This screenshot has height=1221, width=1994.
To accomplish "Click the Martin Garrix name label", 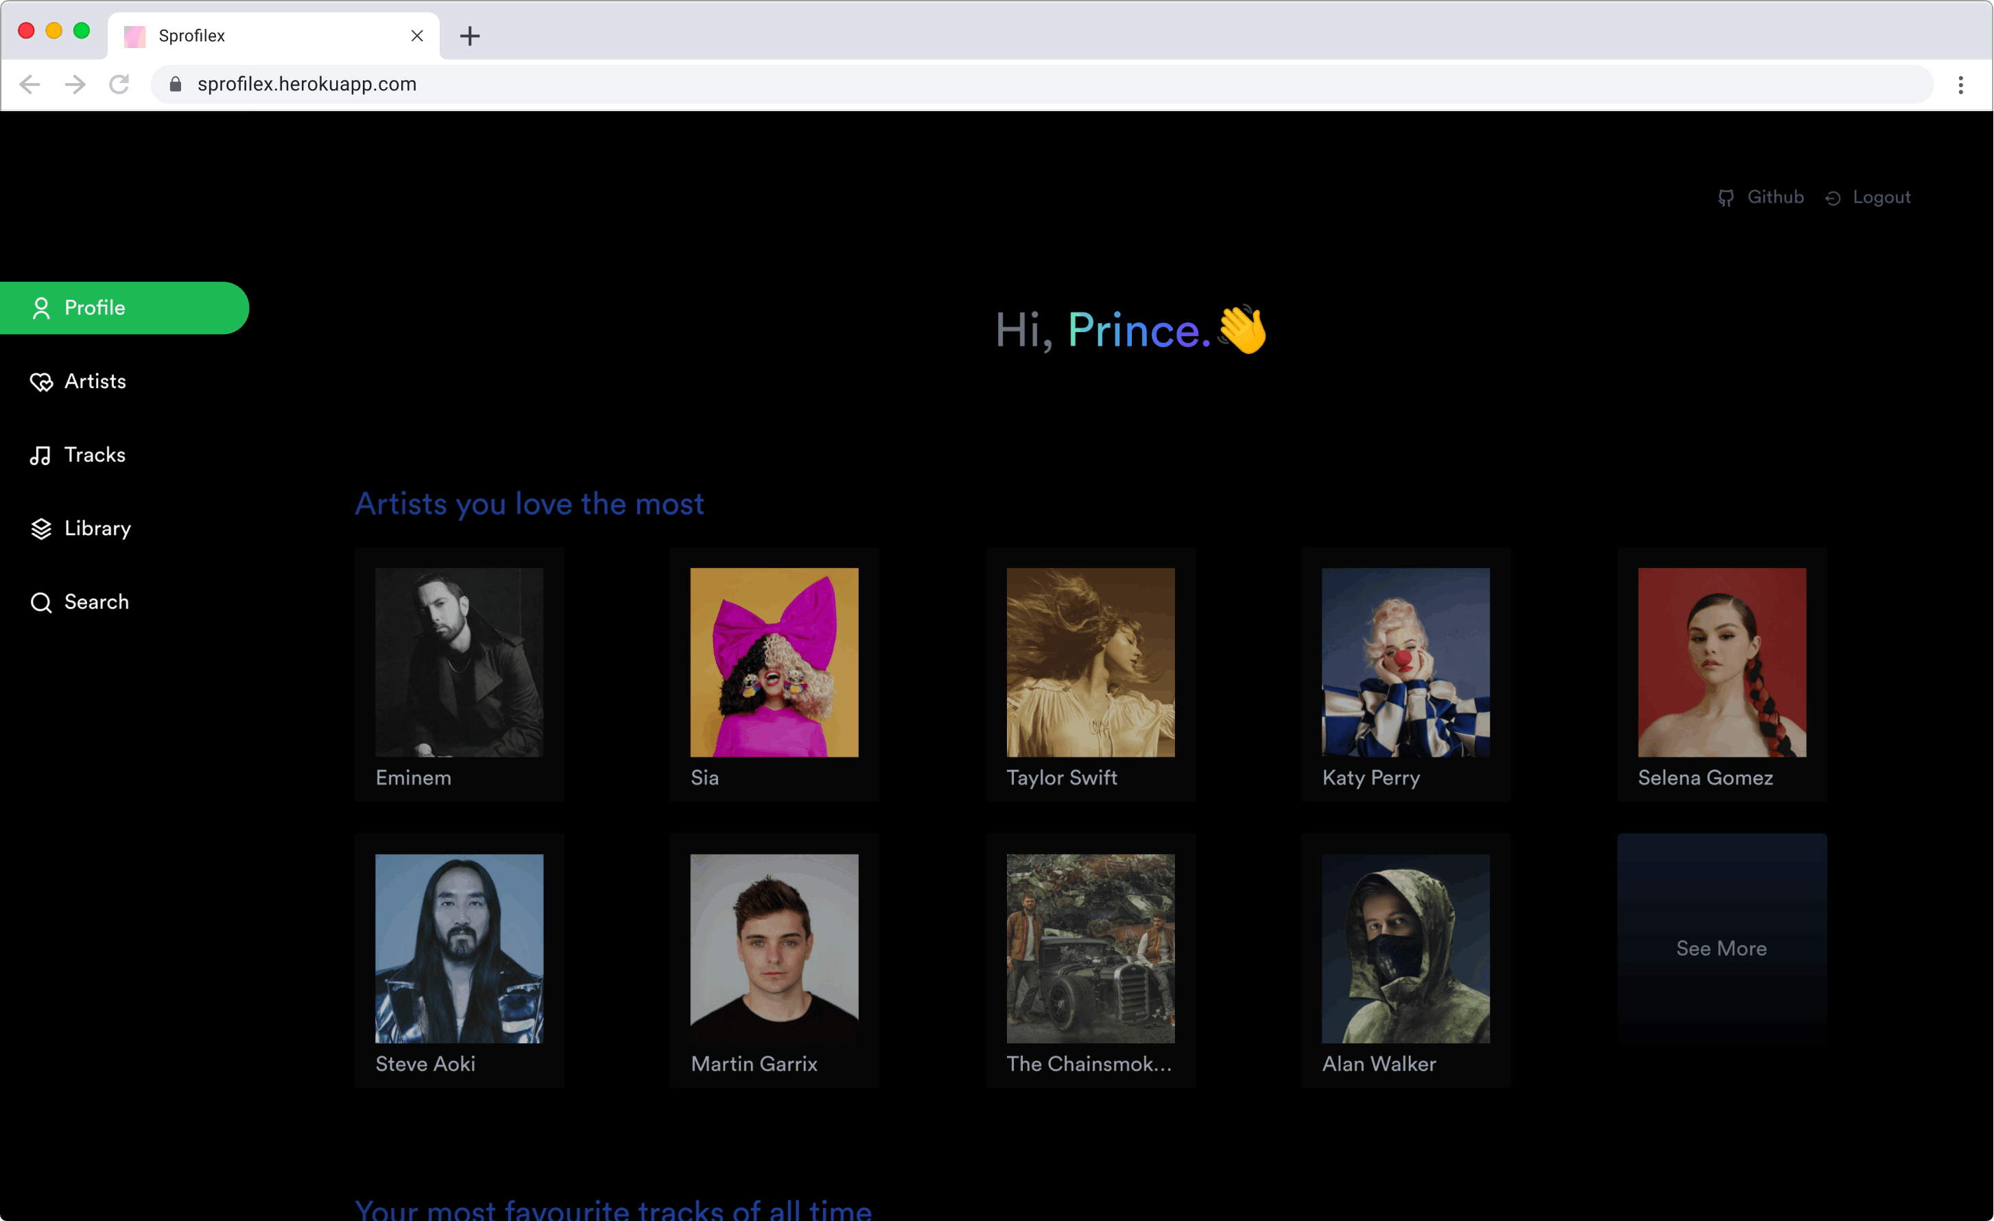I will point(753,1064).
